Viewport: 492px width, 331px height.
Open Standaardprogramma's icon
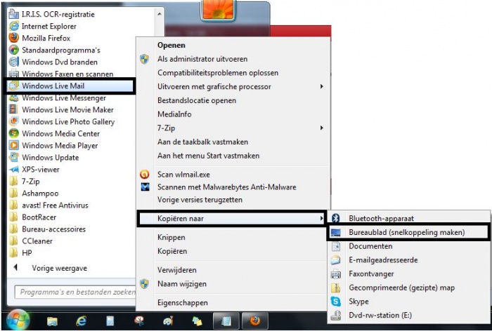pos(14,50)
